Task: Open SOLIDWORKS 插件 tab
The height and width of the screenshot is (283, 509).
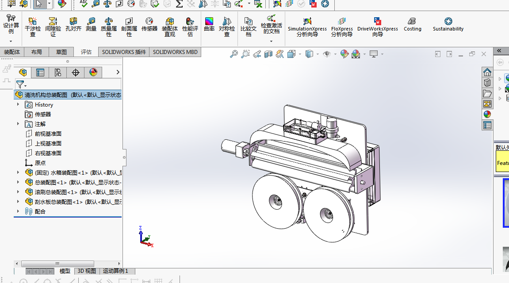Action: pos(124,52)
